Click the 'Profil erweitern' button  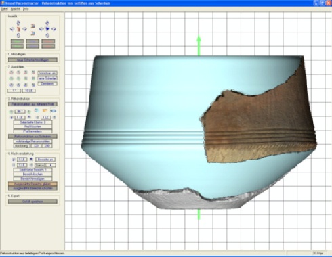(x=33, y=131)
